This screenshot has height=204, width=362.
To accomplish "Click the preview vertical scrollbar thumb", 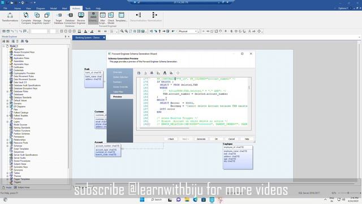I will tap(249, 87).
